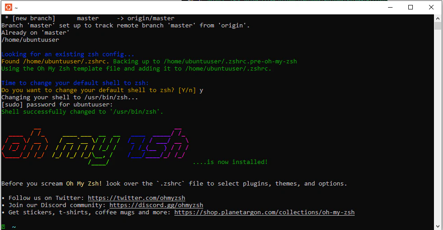Screen dimensions: 443x230
Task: Click the Ubuntu icon in the title bar
Action: point(8,7)
